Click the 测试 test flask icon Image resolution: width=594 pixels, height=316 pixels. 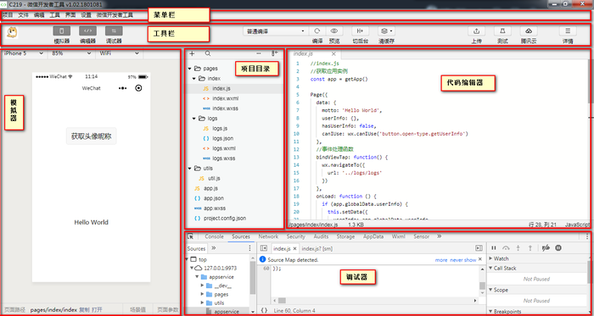coord(502,31)
